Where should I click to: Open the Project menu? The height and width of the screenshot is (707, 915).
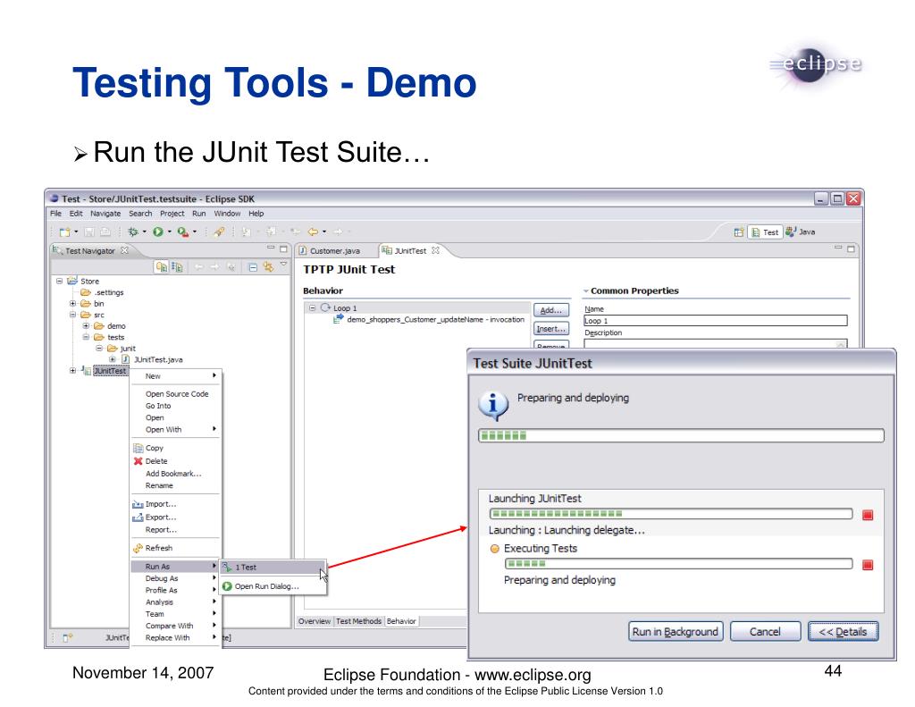point(172,214)
